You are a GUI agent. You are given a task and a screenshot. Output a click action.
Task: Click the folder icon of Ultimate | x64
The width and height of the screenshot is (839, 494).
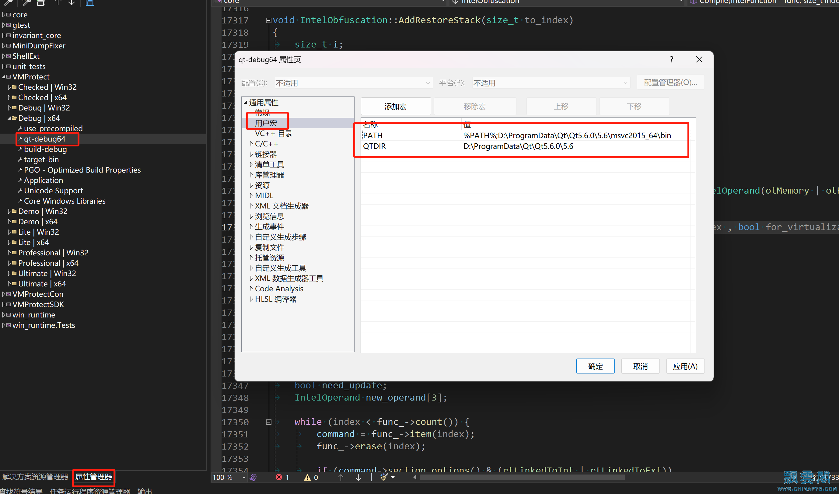[x=14, y=284]
